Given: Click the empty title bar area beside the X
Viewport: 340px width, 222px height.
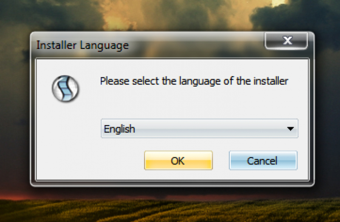Looking at the screenshot, I should (x=195, y=45).
